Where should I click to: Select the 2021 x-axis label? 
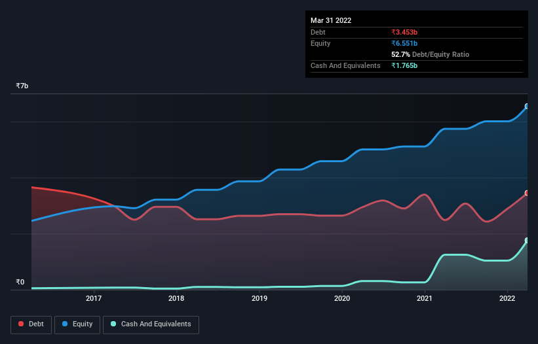point(425,298)
